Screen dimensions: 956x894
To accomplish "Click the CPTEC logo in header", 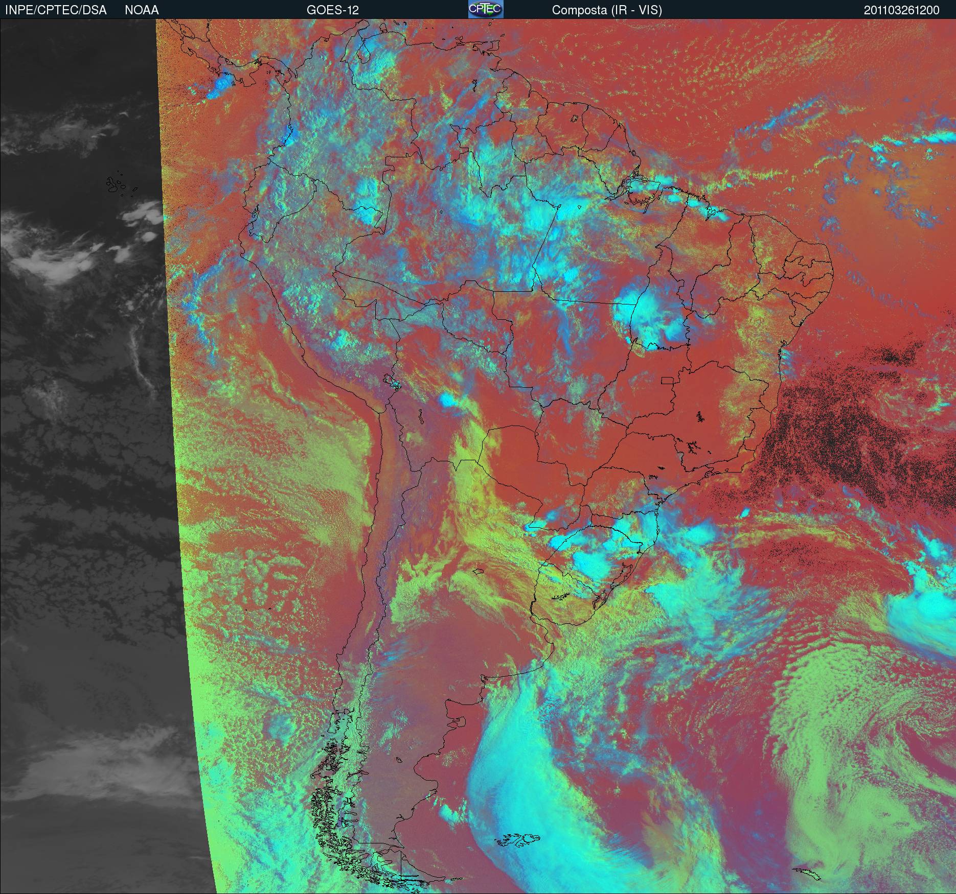I will click(486, 9).
